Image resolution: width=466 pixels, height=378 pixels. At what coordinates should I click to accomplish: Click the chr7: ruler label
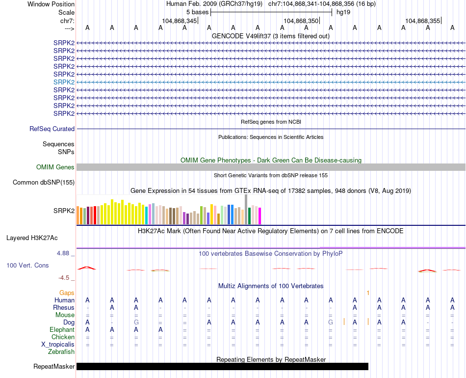click(68, 21)
